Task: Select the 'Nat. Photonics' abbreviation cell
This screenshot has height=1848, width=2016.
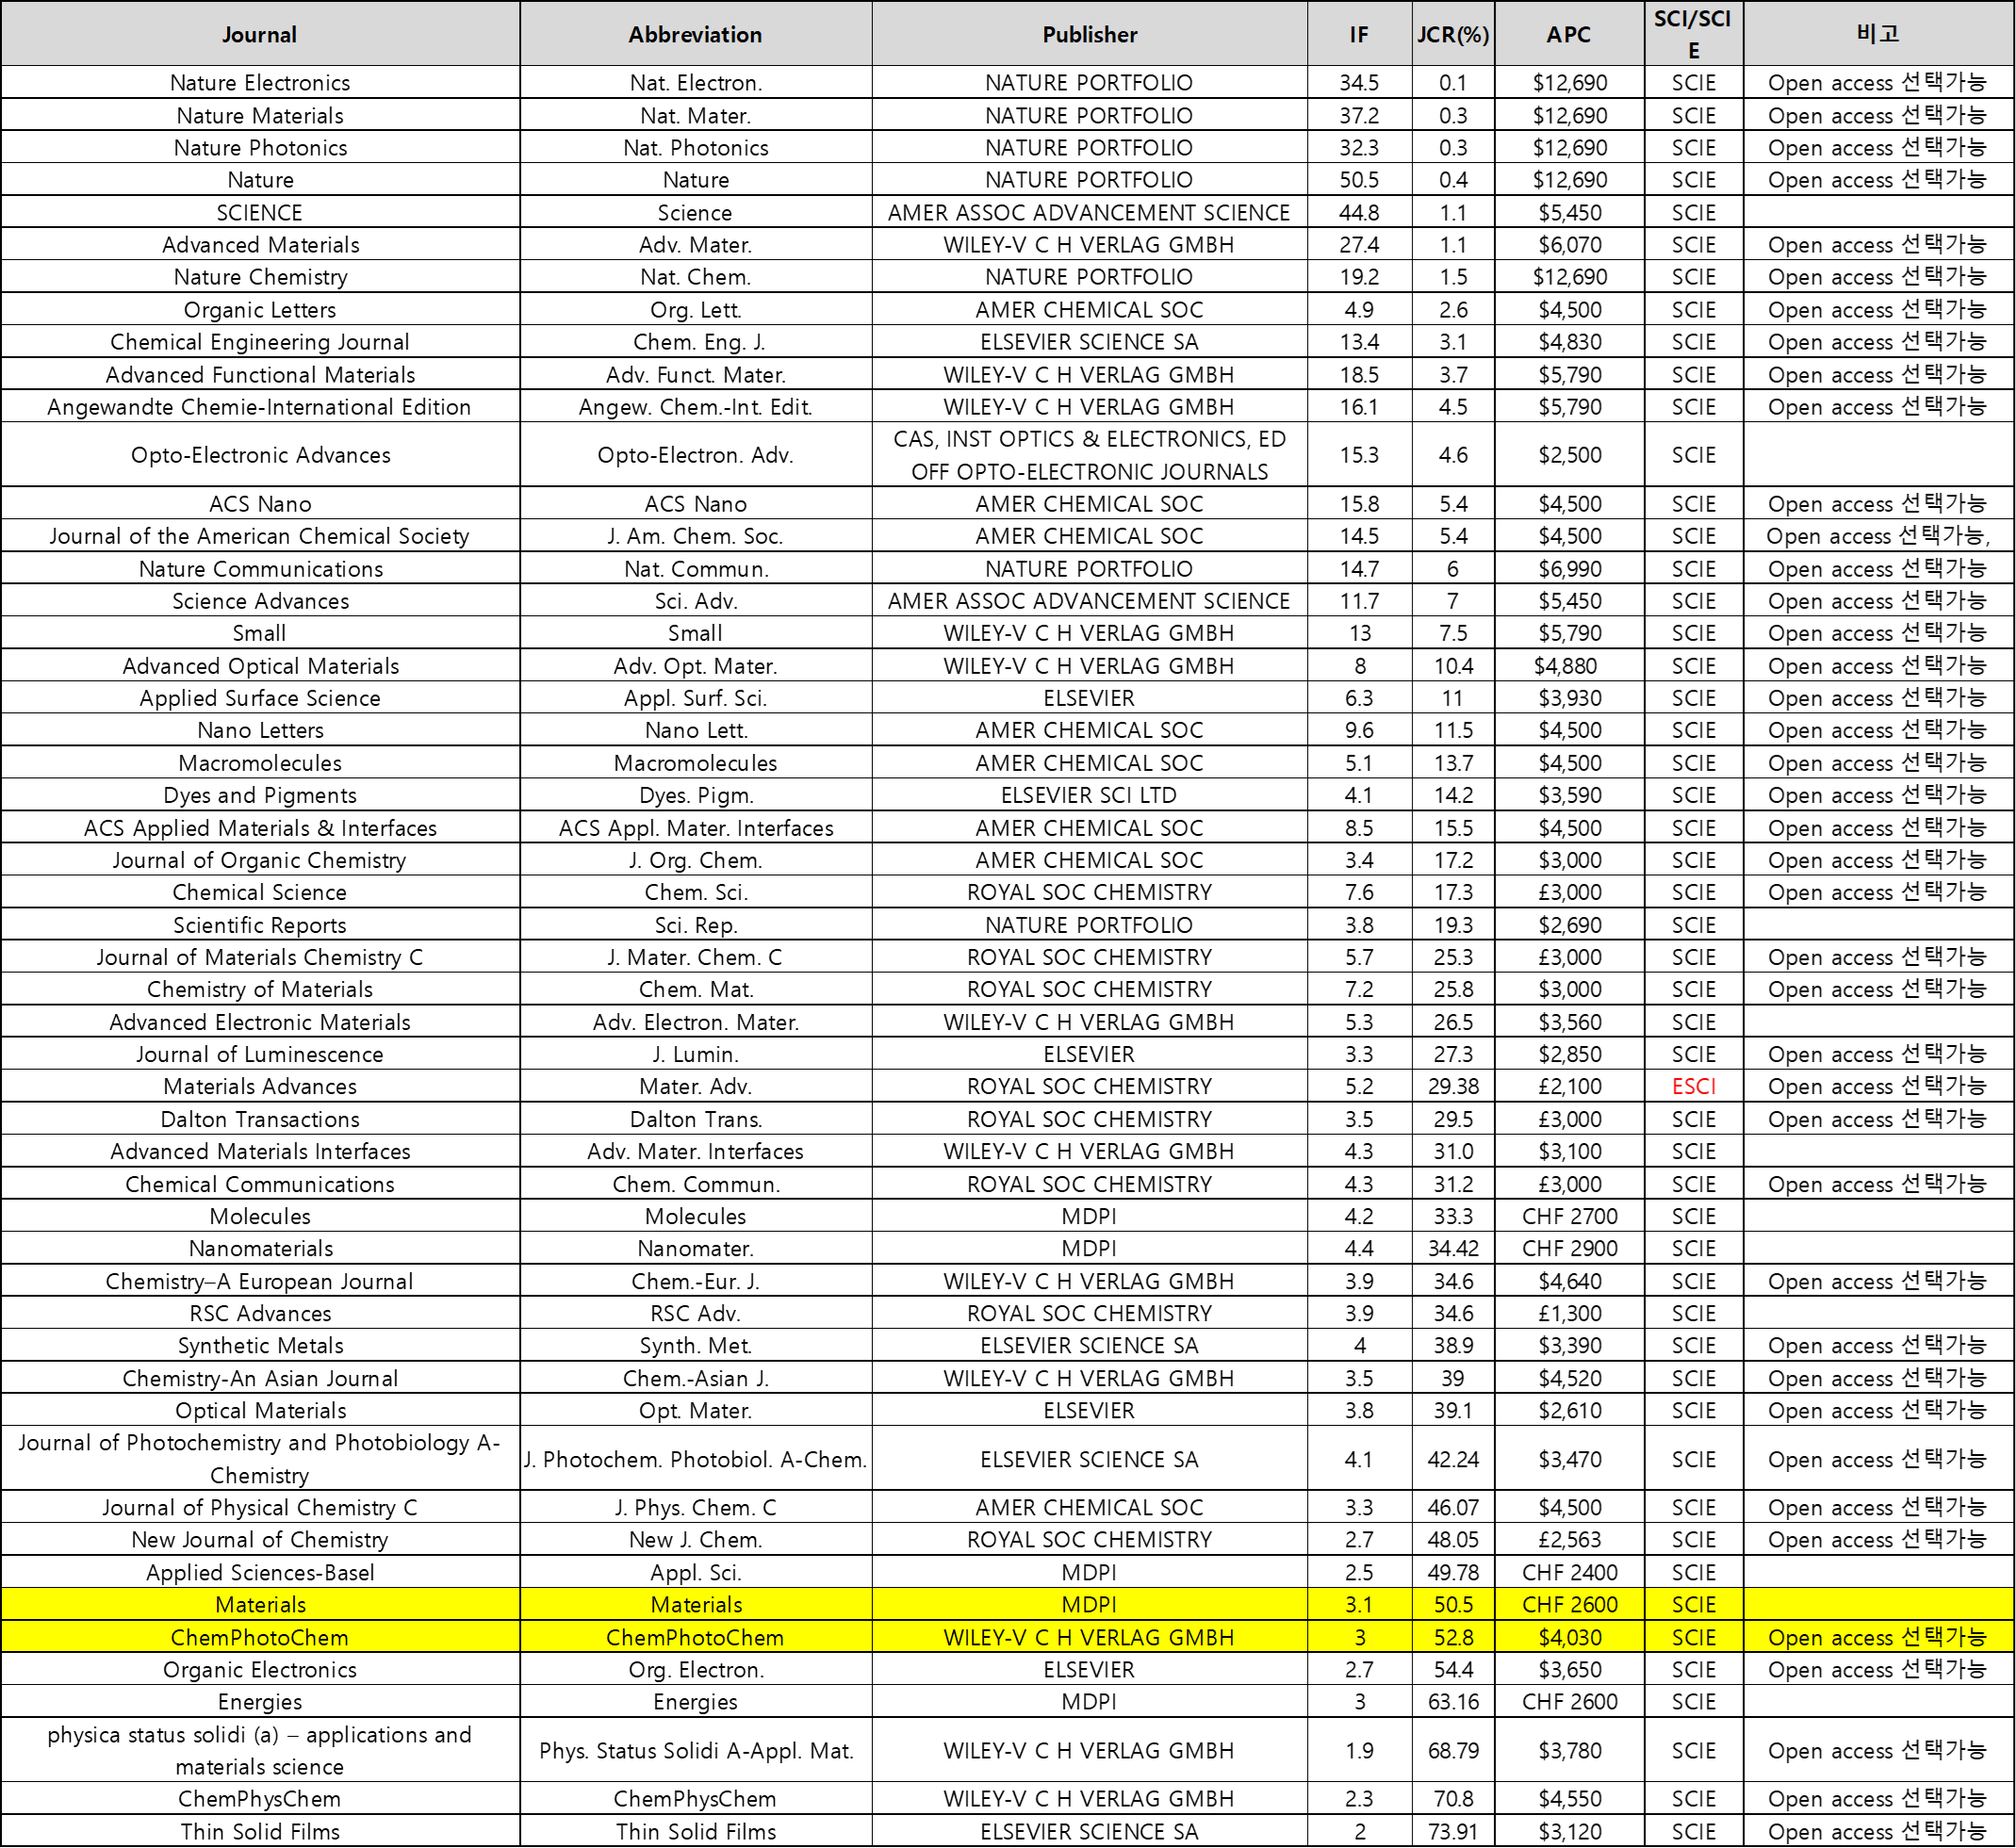Action: (695, 147)
